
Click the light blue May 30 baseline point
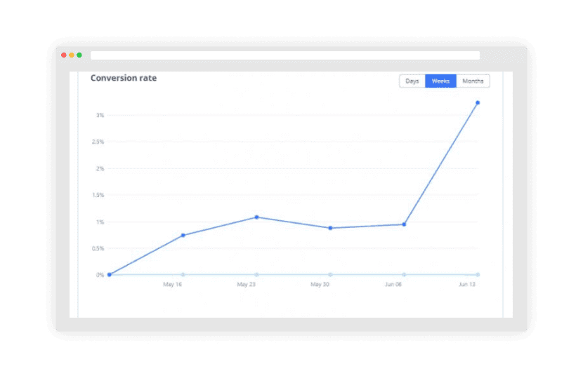[x=330, y=274]
